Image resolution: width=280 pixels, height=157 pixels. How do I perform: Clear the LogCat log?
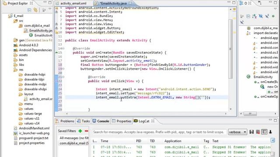coord(258,132)
